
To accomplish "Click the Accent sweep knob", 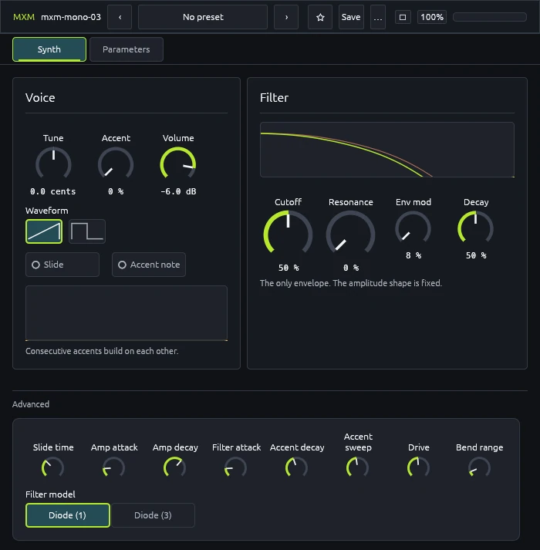I will click(x=357, y=467).
